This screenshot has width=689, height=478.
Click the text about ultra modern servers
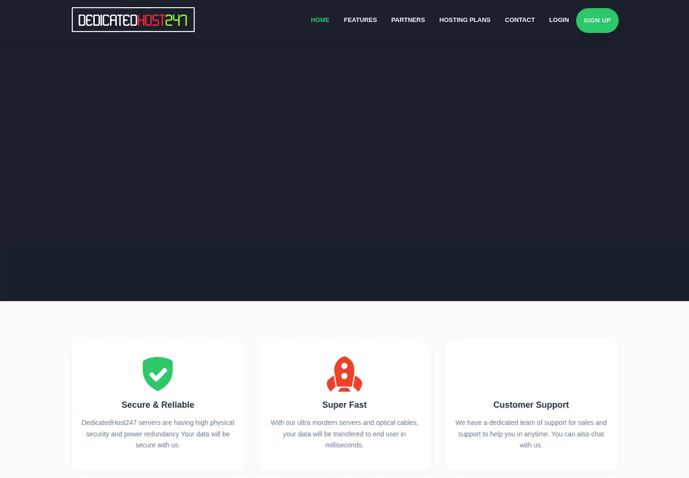344,434
